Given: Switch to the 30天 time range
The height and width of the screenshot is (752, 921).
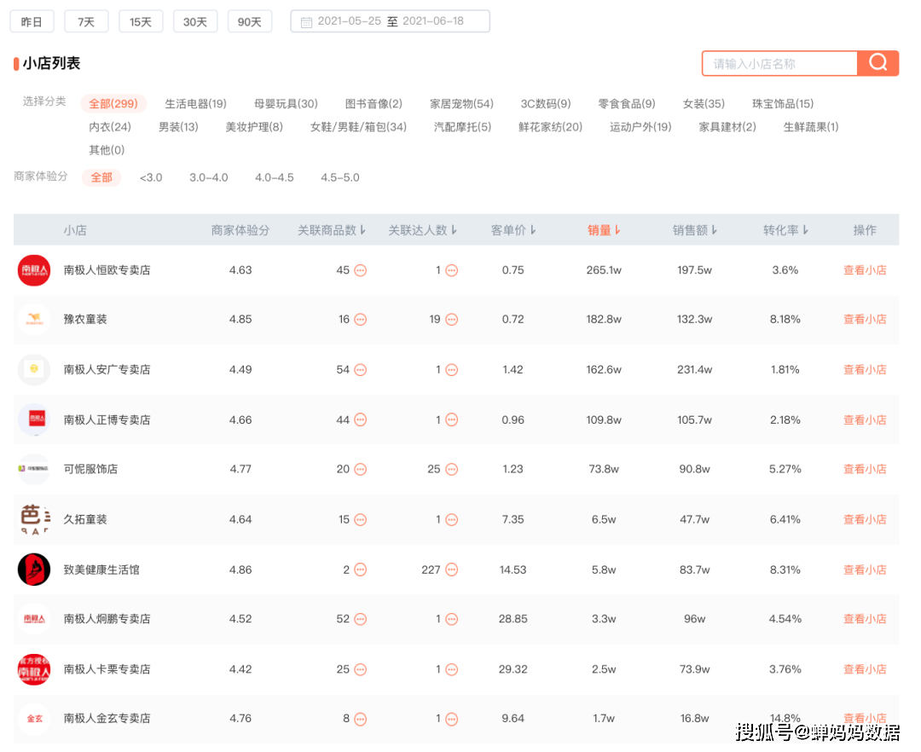Looking at the screenshot, I should coord(195,21).
